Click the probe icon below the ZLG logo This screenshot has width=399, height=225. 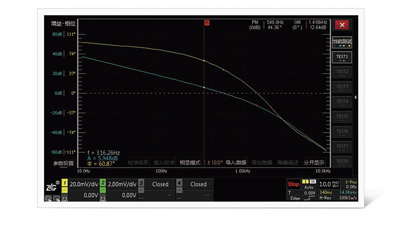click(48, 199)
